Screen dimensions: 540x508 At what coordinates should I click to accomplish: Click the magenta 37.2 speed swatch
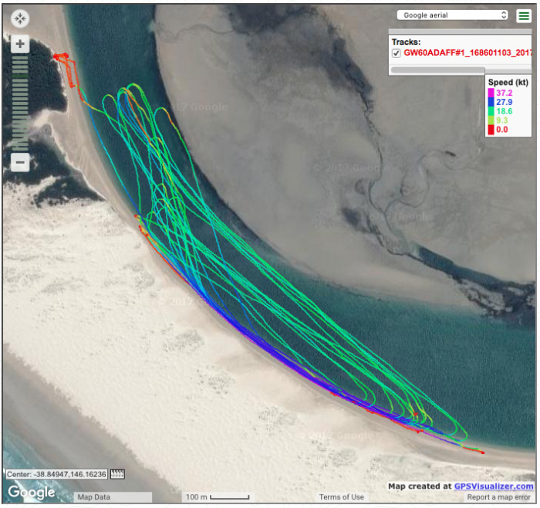tap(491, 92)
